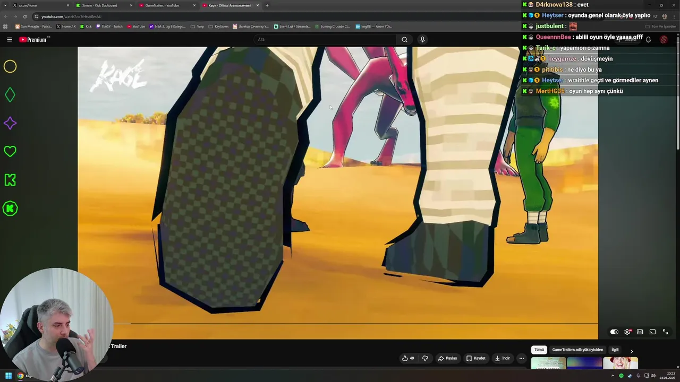Click the purple star overlay icon
680x382 pixels.
[10, 123]
